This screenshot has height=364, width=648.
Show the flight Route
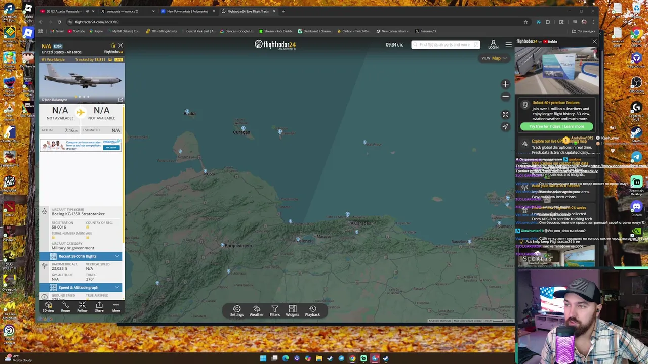coord(65,307)
